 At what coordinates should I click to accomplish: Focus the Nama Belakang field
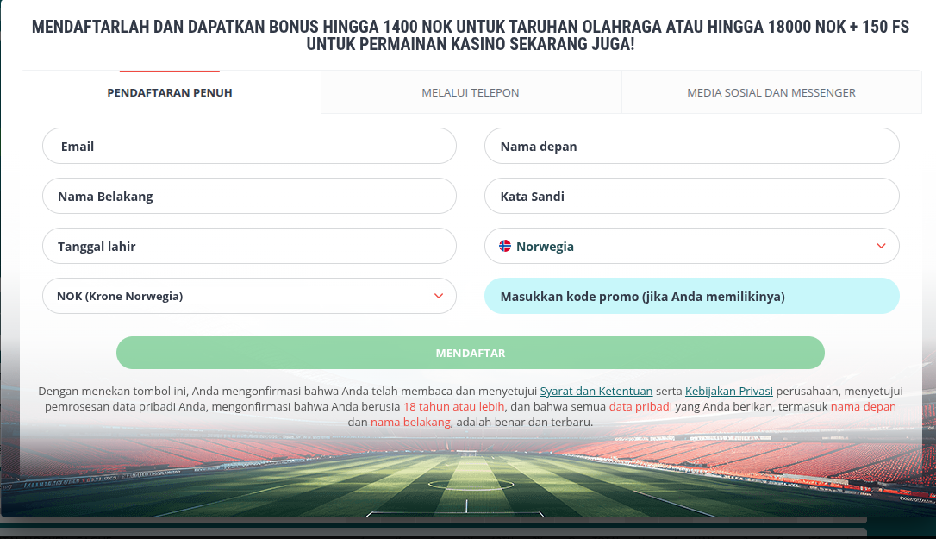point(249,197)
